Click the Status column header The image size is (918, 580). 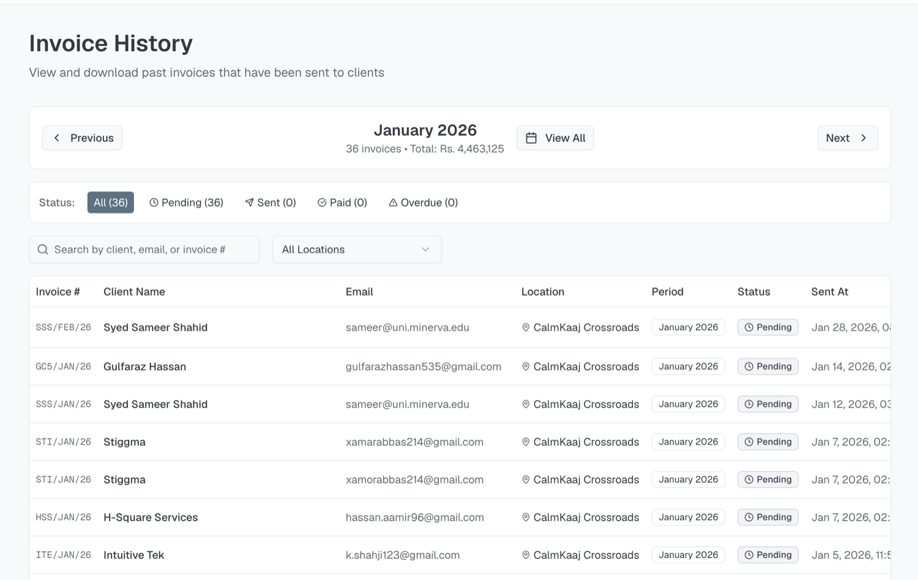[754, 292]
